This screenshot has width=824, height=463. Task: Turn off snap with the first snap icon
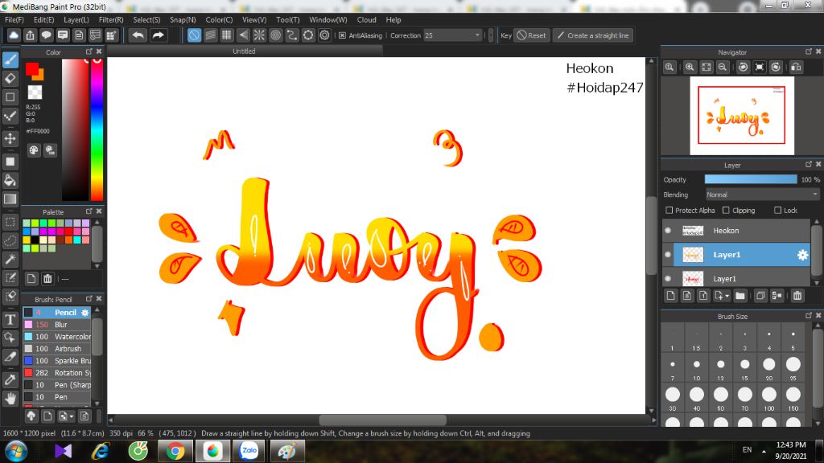194,35
